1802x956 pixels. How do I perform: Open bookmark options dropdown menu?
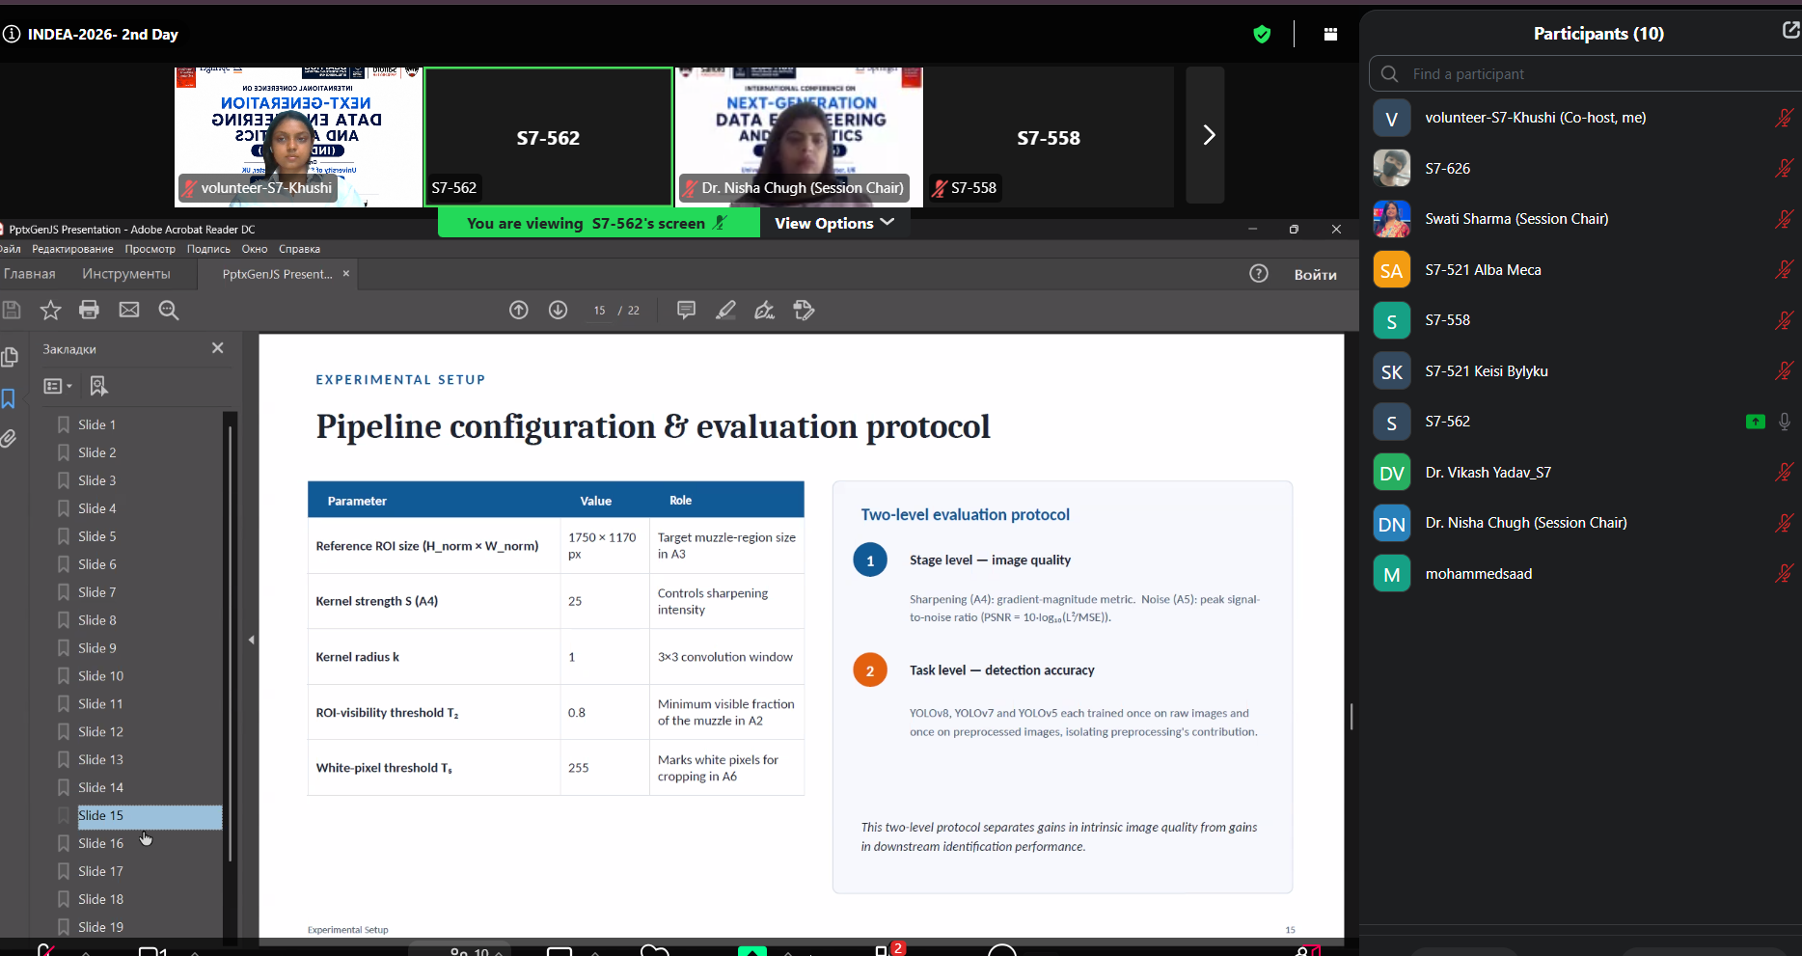tap(58, 386)
